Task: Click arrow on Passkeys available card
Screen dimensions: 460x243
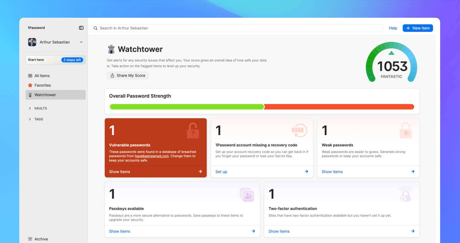Action: point(253,231)
